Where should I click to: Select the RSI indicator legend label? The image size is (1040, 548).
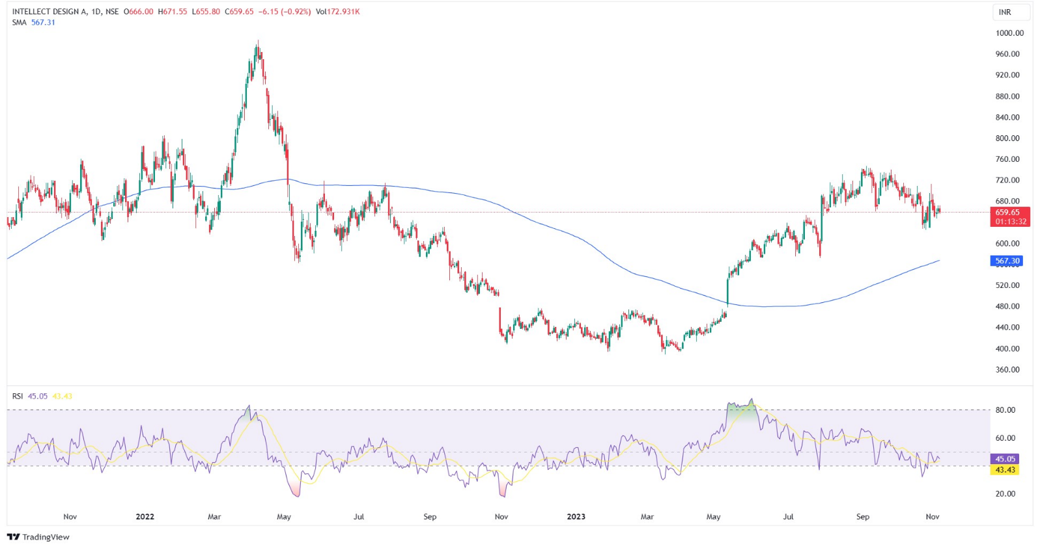[x=17, y=396]
